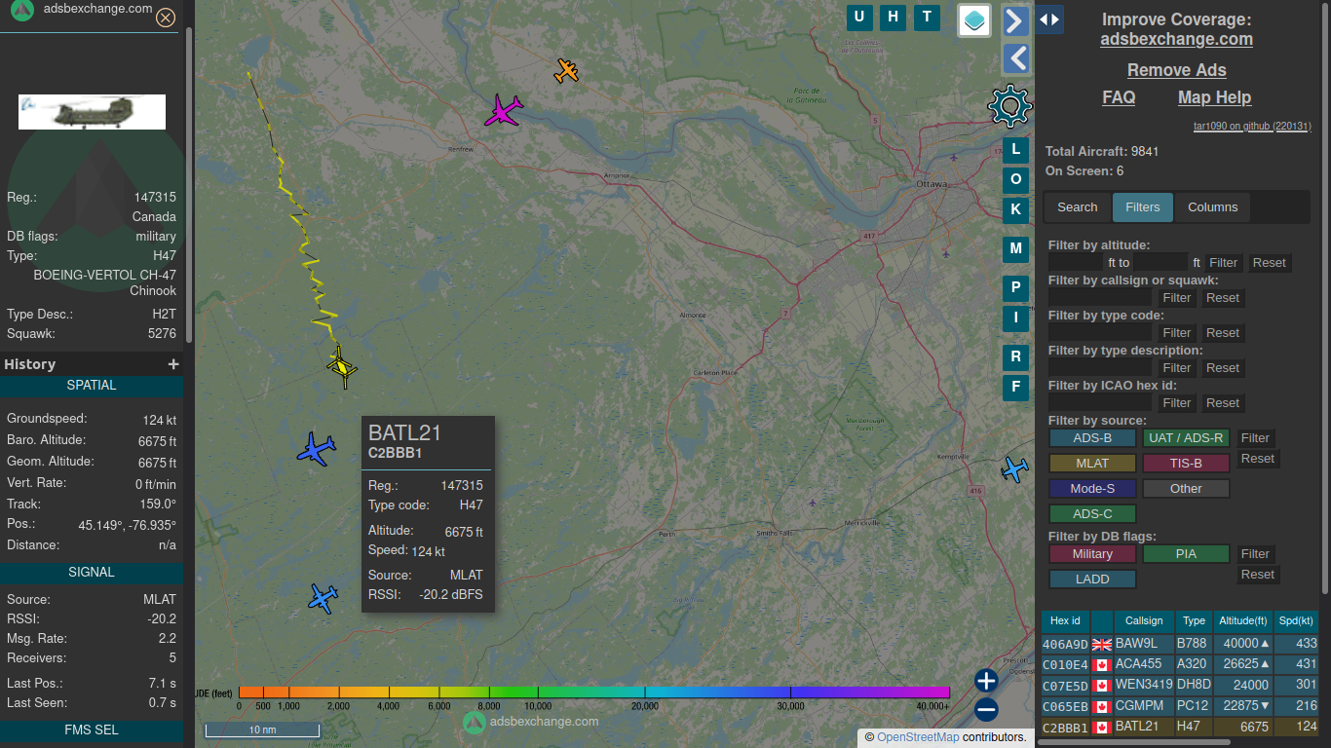Viewport: 1331px width, 748px height.
Task: Reset the ICAO hex id filter
Action: point(1223,403)
